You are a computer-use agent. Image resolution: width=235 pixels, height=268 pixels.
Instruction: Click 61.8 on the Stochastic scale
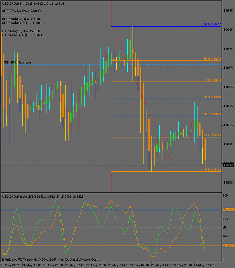225,219
